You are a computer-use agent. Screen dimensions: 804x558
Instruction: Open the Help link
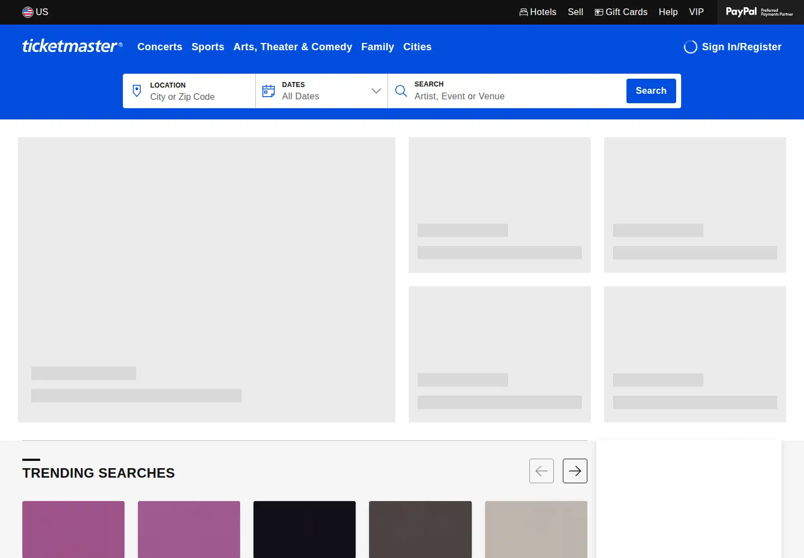pyautogui.click(x=668, y=12)
